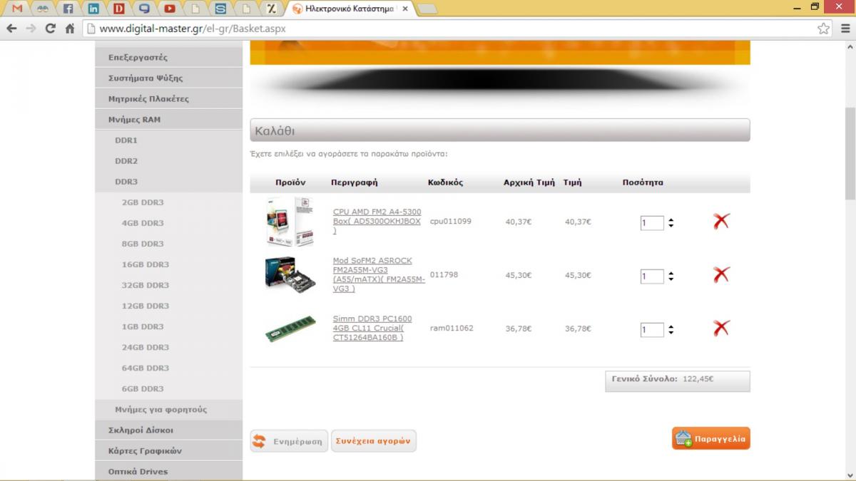Adjust quantity spinner for Crucial RAM
This screenshot has height=481, width=856.
(x=671, y=330)
